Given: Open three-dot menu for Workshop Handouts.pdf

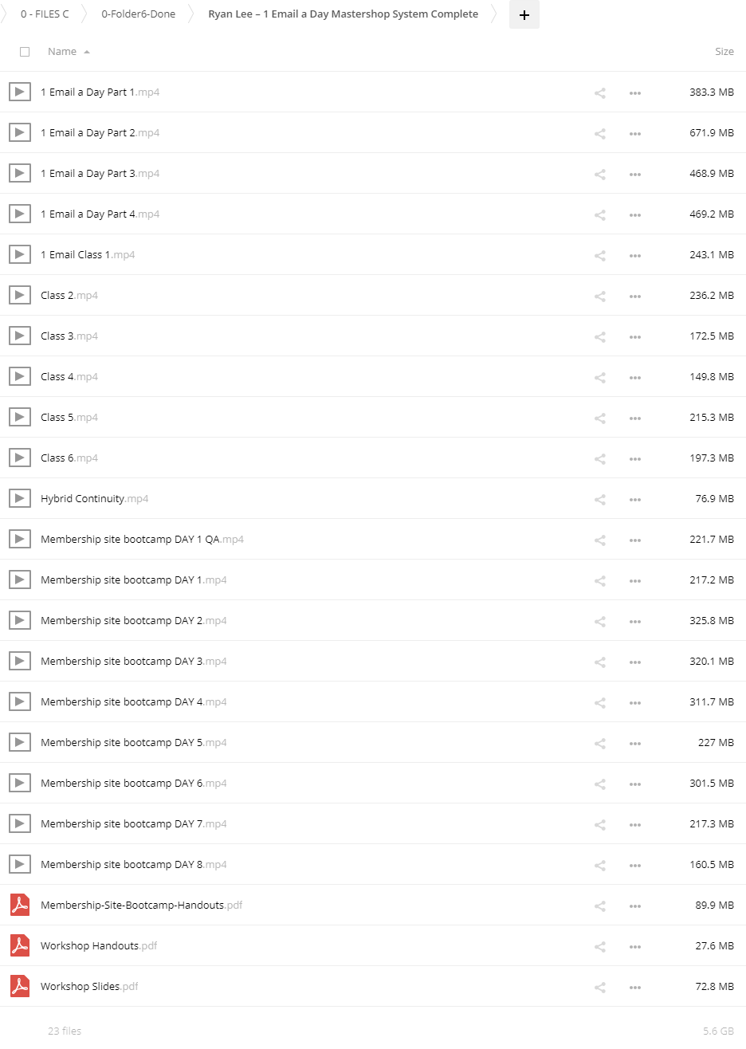Looking at the screenshot, I should (635, 947).
